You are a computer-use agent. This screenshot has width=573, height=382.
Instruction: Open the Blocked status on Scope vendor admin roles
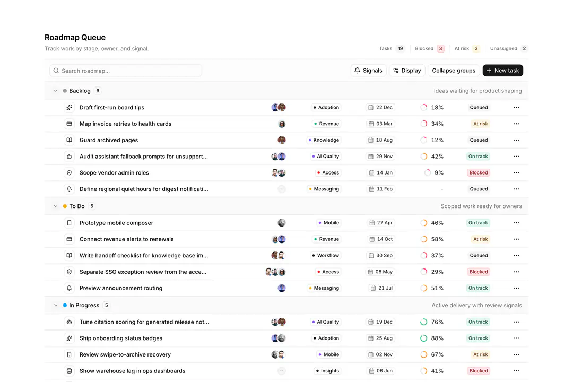tap(479, 172)
